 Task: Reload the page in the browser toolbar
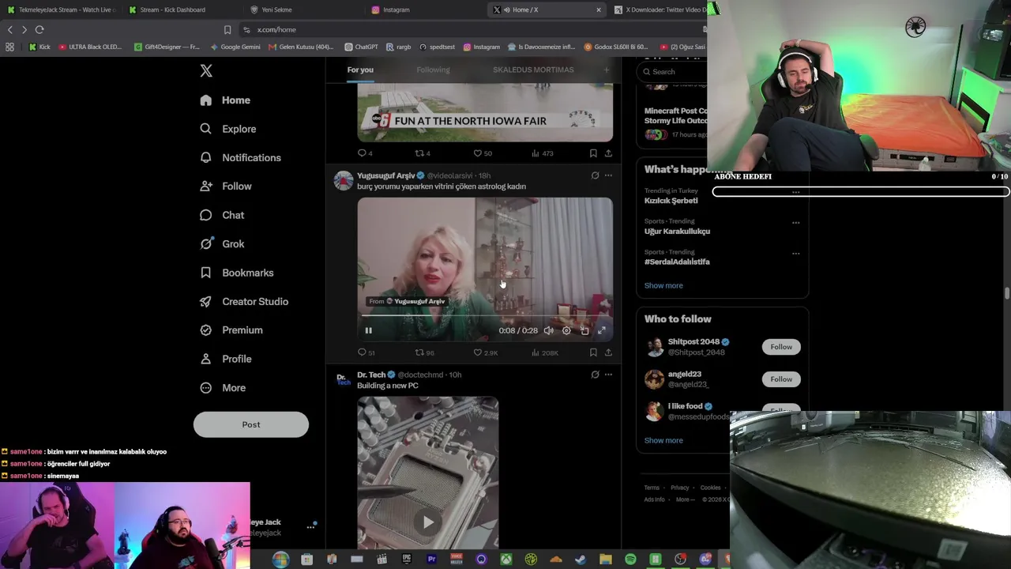click(39, 29)
